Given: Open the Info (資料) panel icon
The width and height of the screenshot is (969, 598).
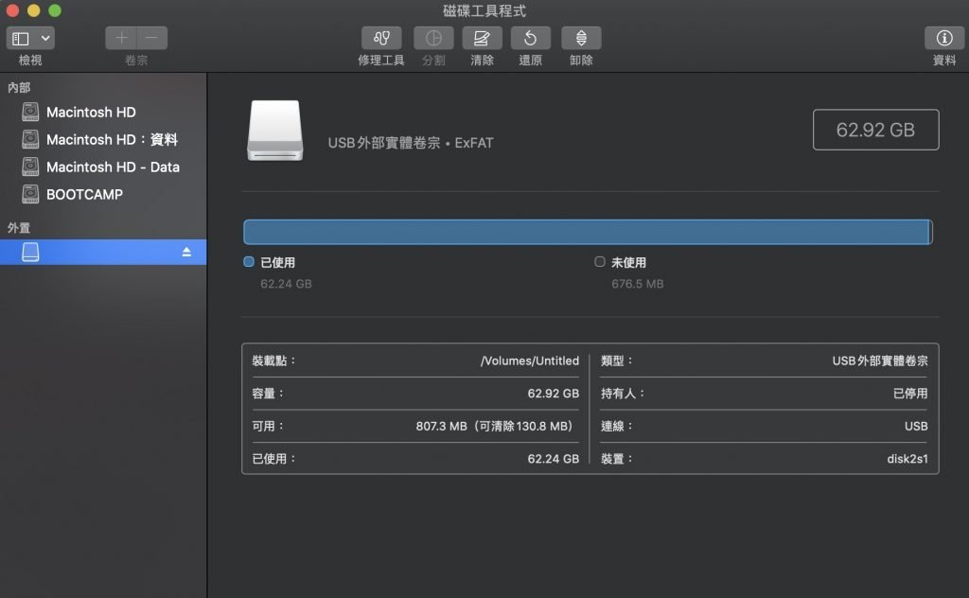Looking at the screenshot, I should [x=943, y=38].
